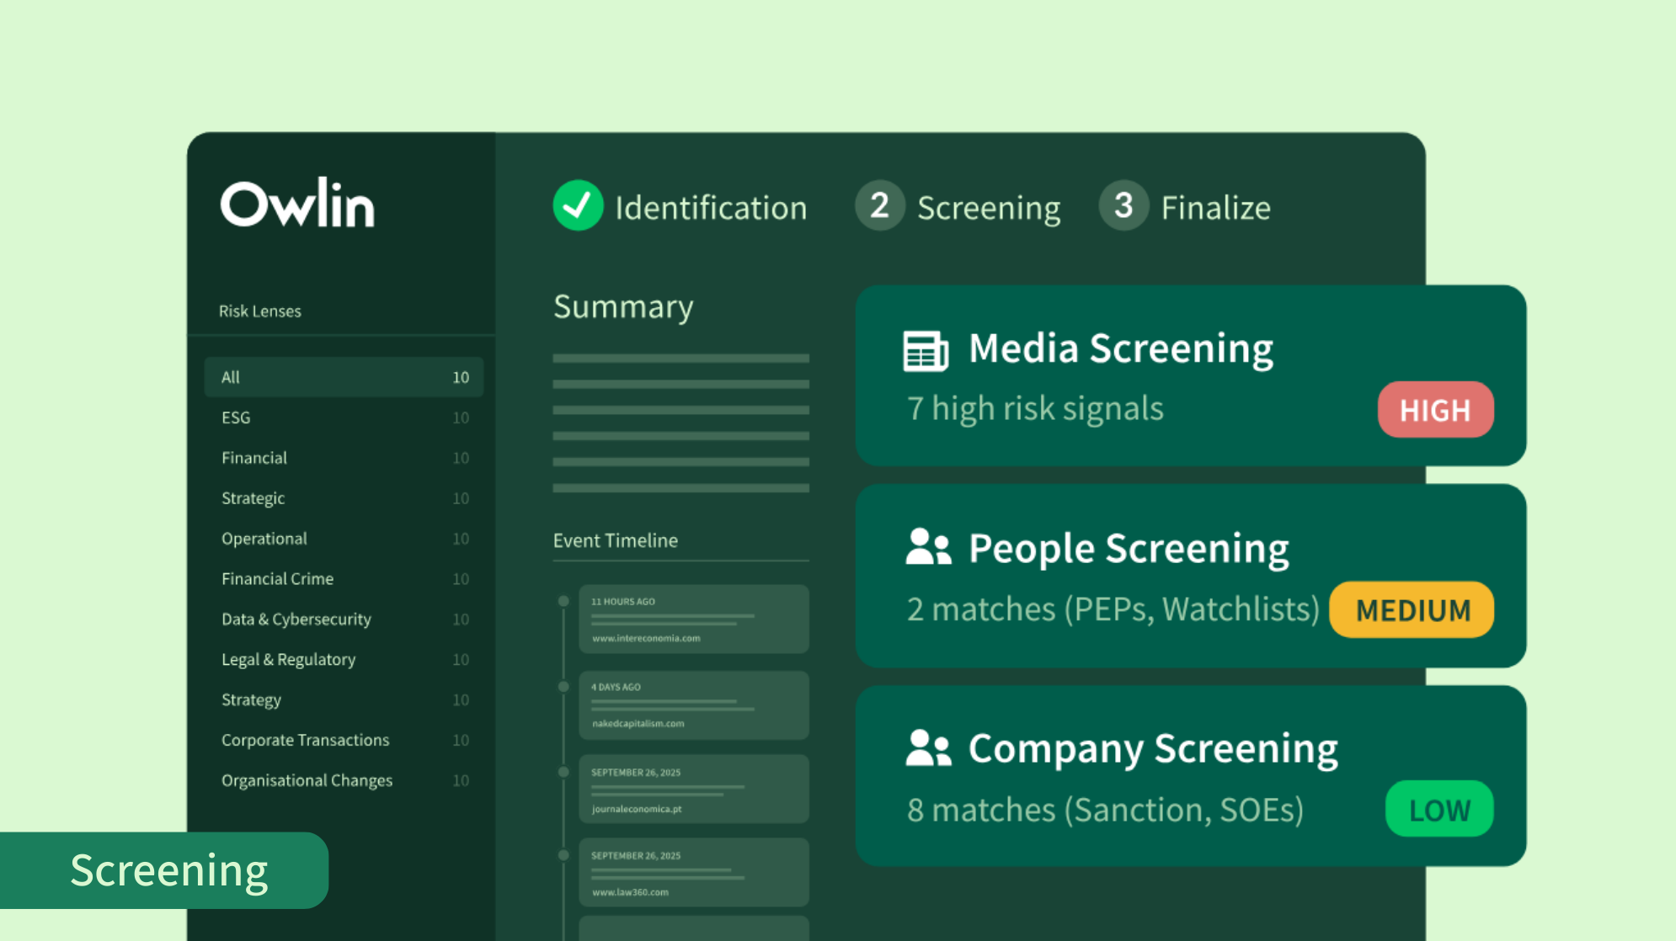The height and width of the screenshot is (941, 1676).
Task: Open the www.law360.com timeline event
Action: tap(693, 873)
